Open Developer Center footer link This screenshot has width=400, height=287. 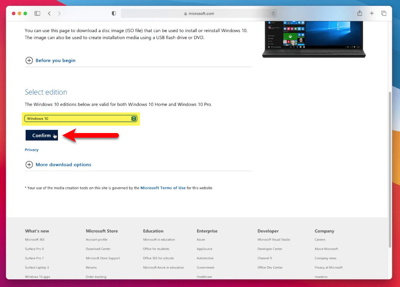270,249
